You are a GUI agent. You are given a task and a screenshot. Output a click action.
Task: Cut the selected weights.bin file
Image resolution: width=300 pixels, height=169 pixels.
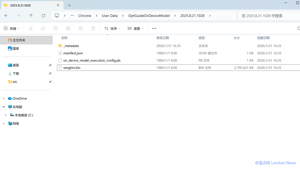31,28
